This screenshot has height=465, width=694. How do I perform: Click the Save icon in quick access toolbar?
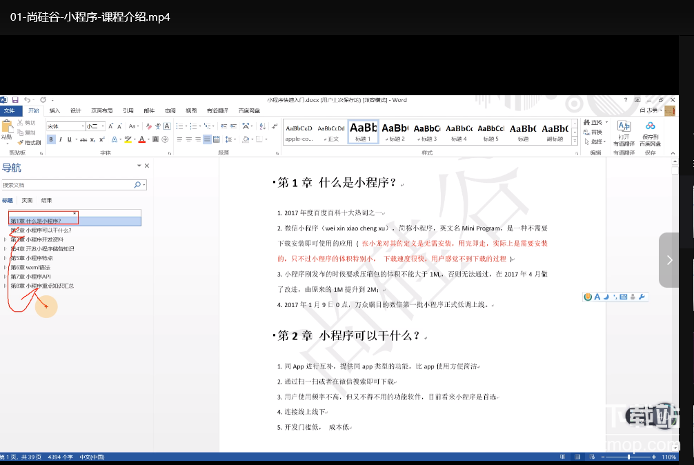(15, 100)
